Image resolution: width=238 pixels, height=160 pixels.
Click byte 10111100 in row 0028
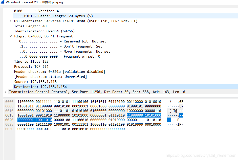(44, 124)
